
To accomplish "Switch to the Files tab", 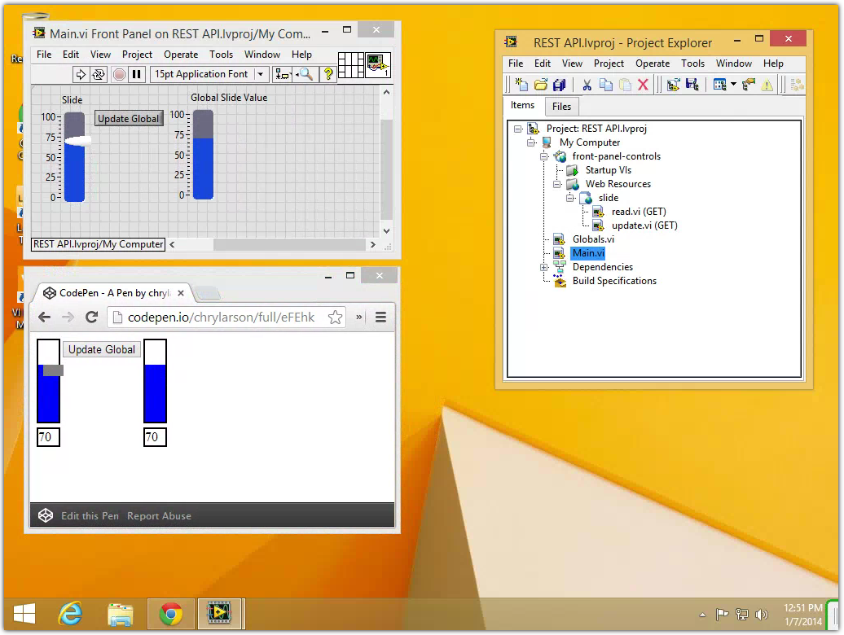I will pyautogui.click(x=561, y=106).
